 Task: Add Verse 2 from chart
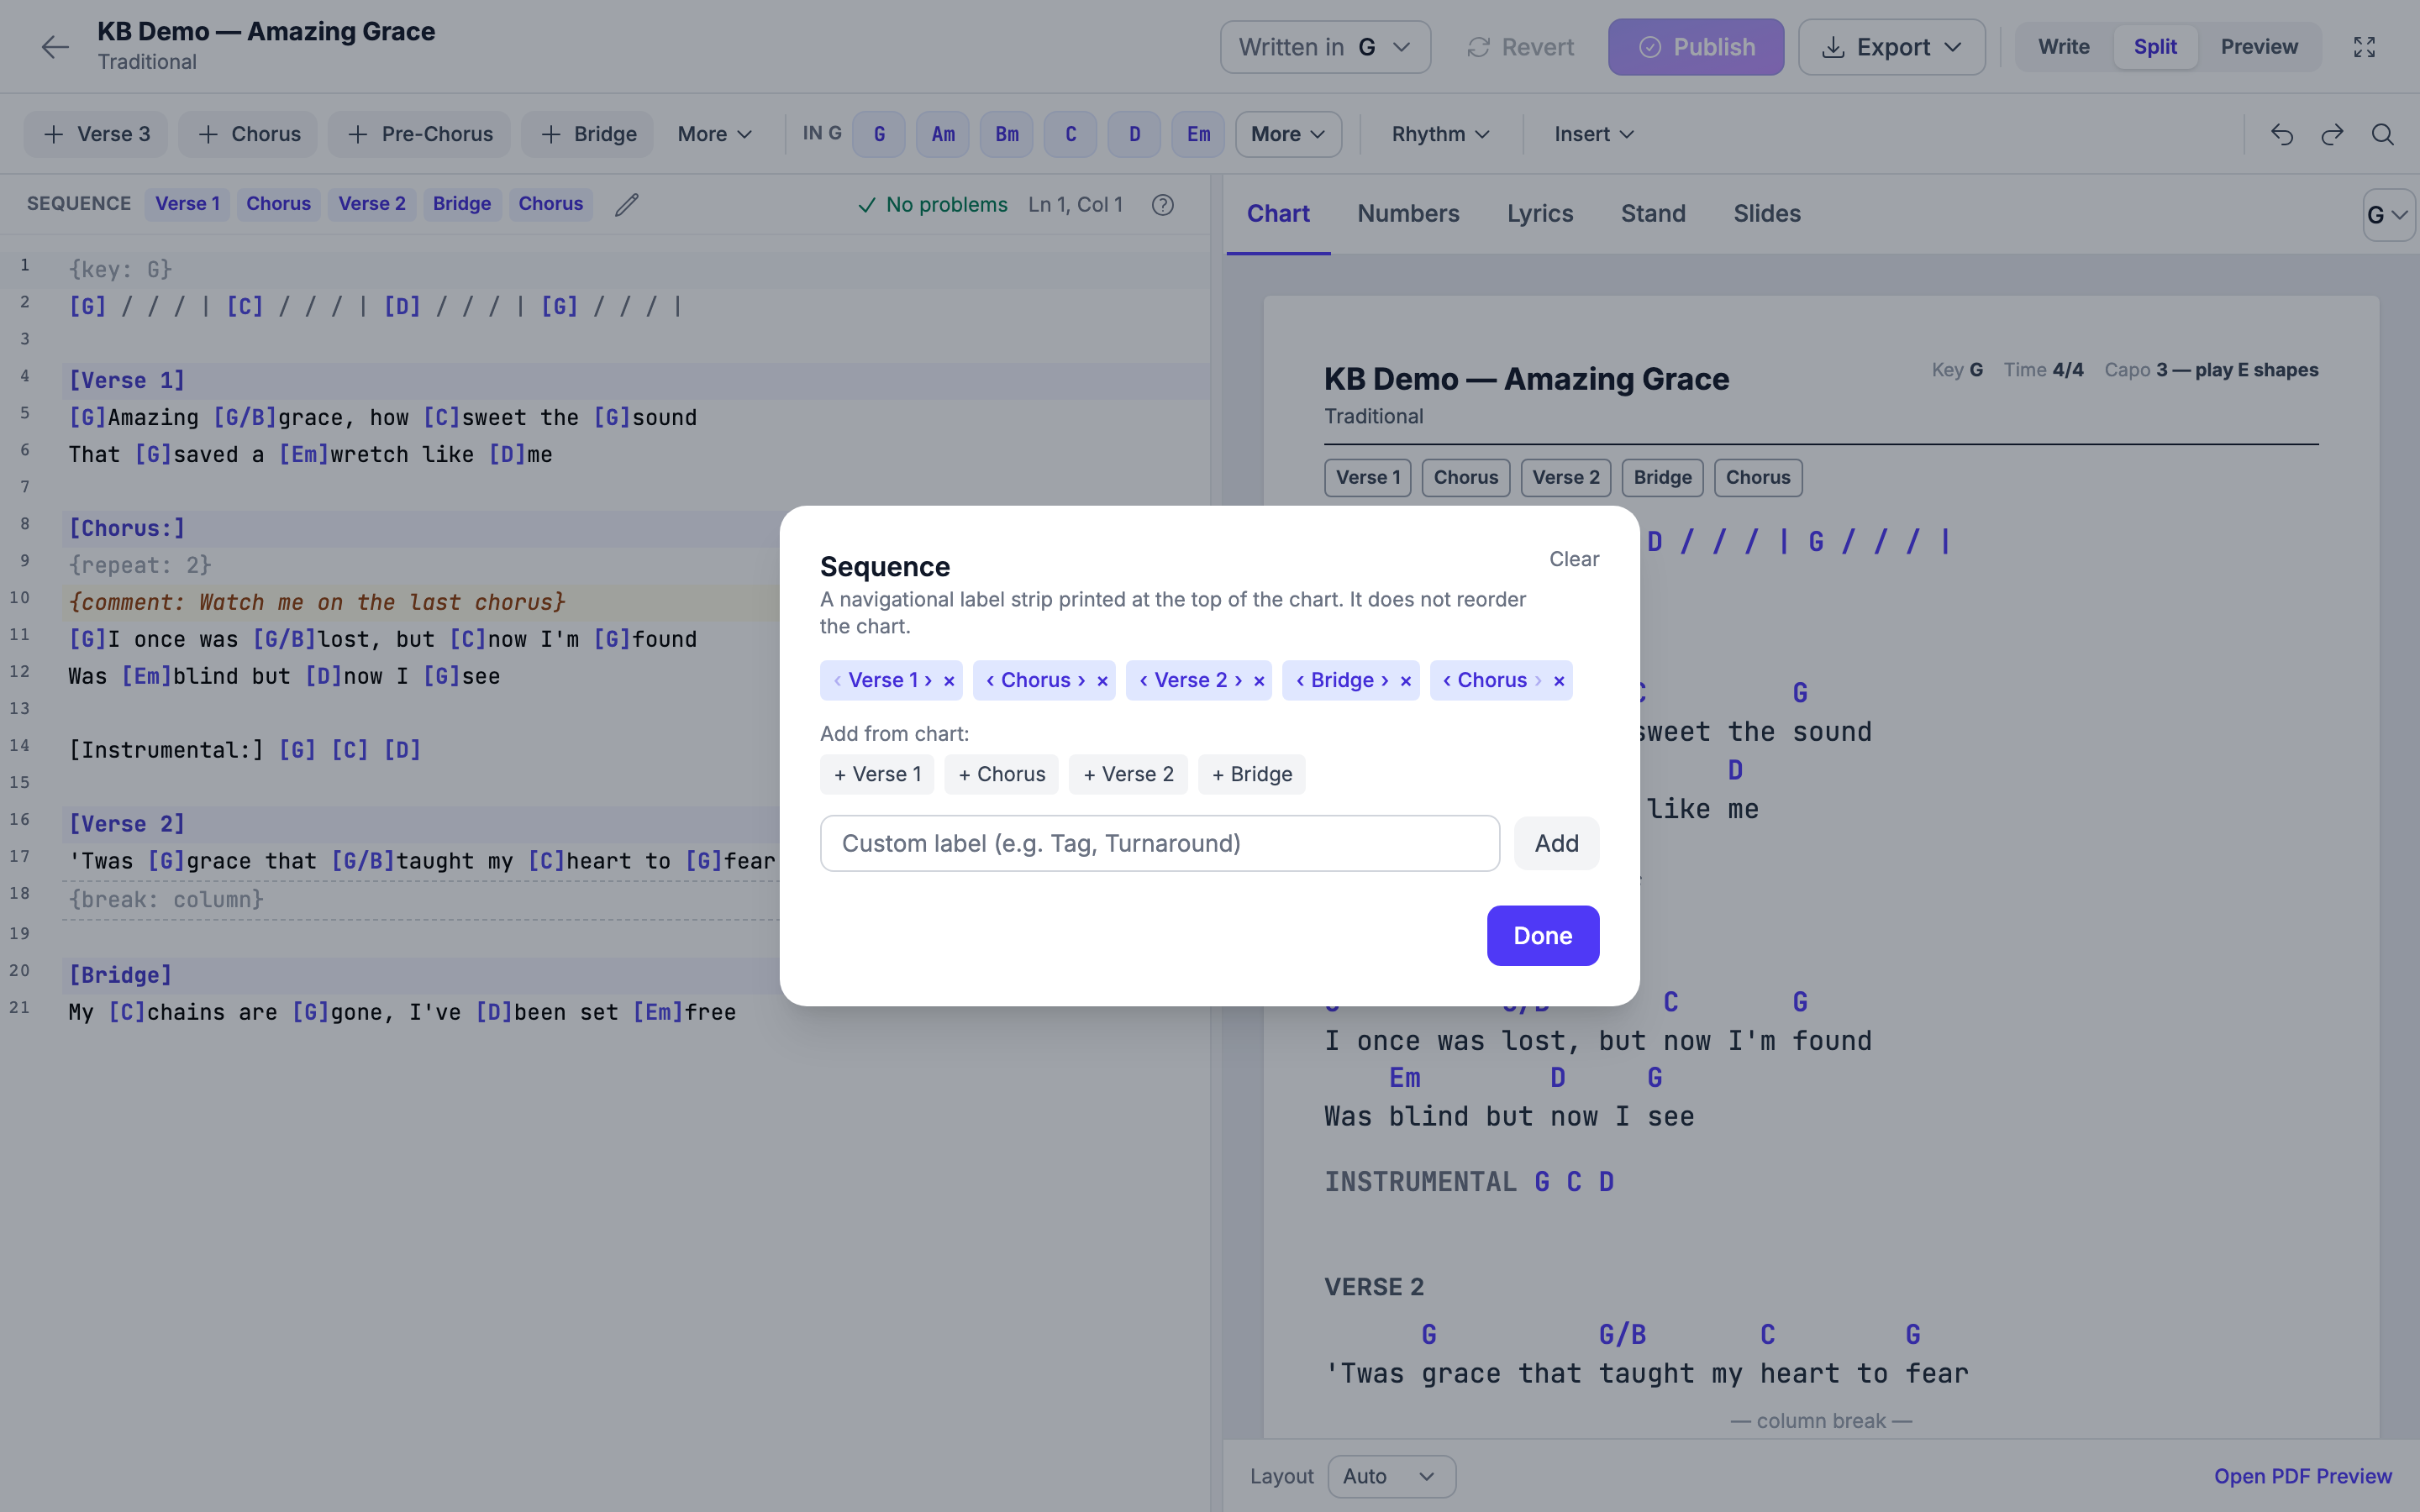tap(1128, 775)
